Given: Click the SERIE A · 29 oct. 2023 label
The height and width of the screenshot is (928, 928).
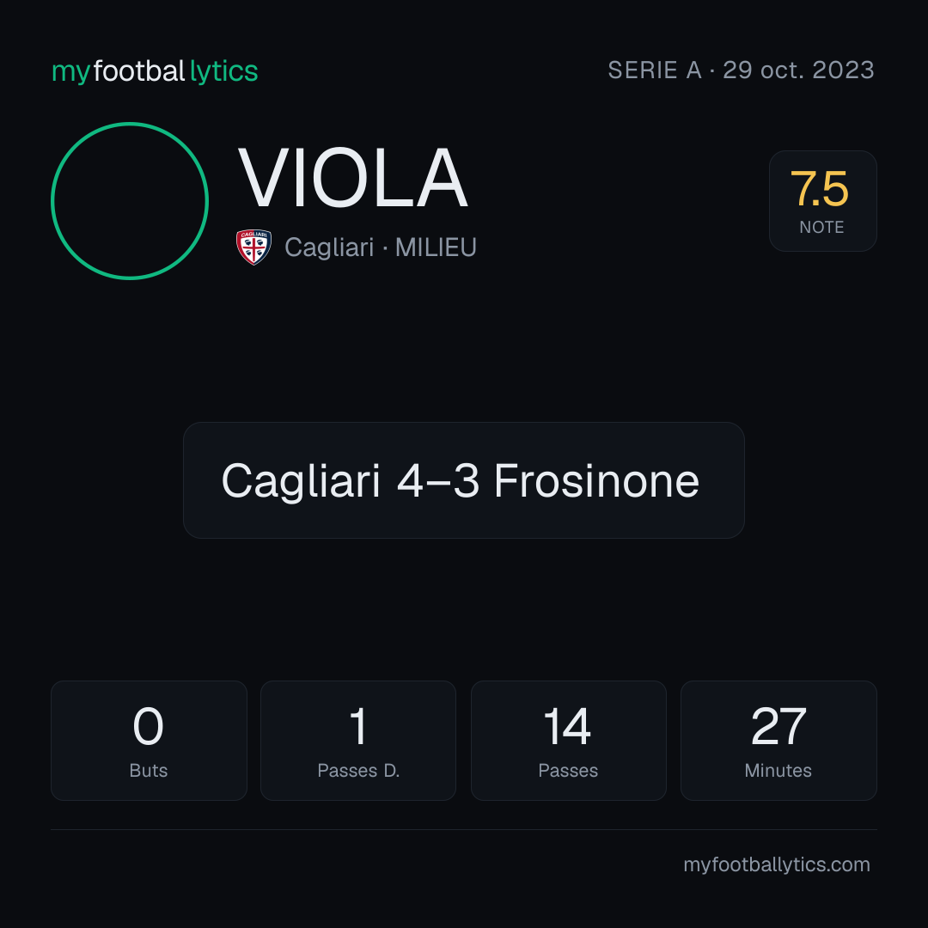Looking at the screenshot, I should click(x=741, y=70).
